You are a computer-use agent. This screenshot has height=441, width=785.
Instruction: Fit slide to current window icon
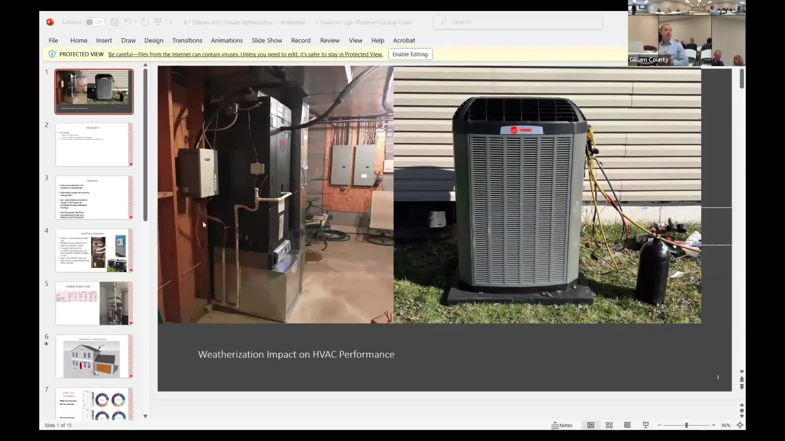(x=740, y=425)
